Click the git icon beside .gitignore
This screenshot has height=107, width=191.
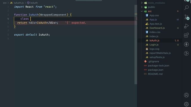(145, 62)
